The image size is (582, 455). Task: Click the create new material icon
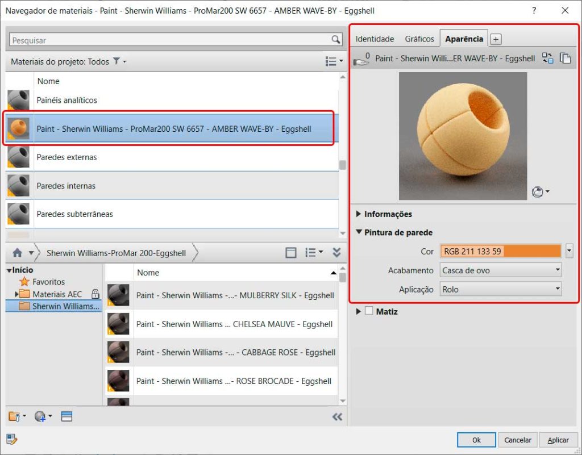40,416
